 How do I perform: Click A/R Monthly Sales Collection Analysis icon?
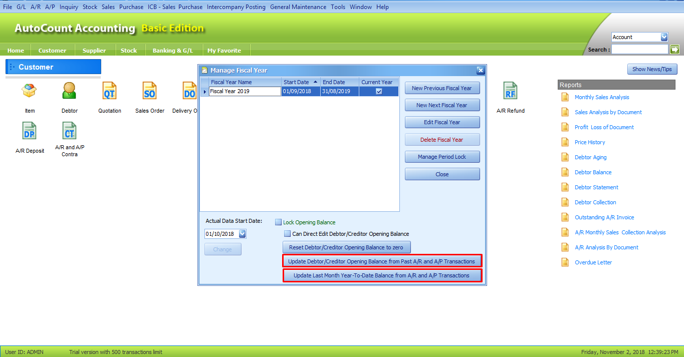(x=565, y=232)
